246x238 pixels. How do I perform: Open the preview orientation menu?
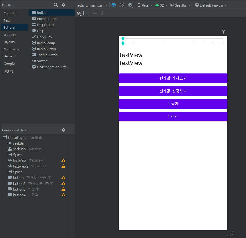coord(122,5)
